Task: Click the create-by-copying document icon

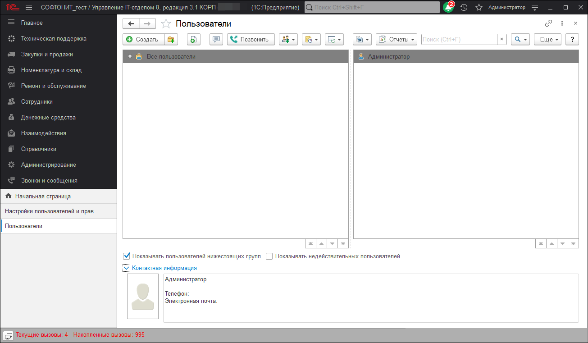Action: click(193, 39)
